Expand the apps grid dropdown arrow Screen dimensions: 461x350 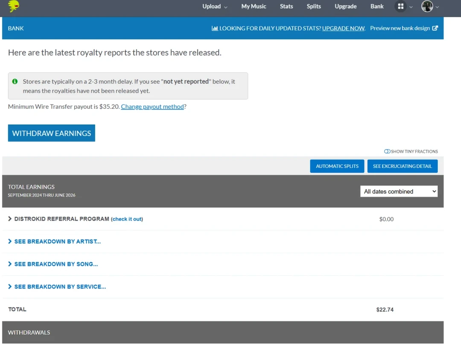(x=411, y=7)
